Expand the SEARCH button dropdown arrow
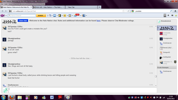Screen dimensions: 178x100 pos(45,16)
